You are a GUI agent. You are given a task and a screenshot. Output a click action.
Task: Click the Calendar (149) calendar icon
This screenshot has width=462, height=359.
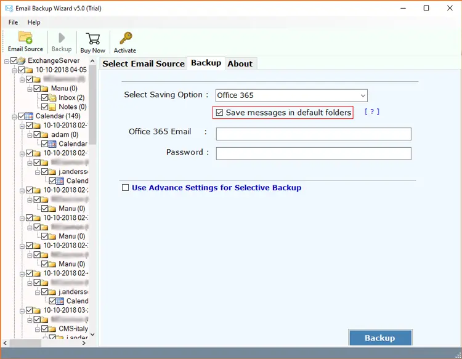(x=29, y=116)
